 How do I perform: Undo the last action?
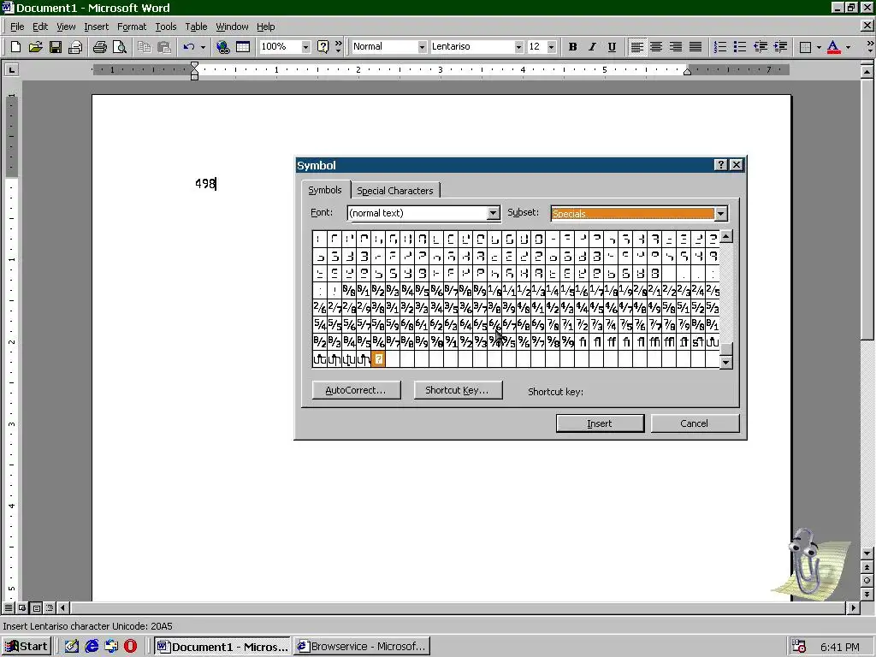[x=189, y=47]
